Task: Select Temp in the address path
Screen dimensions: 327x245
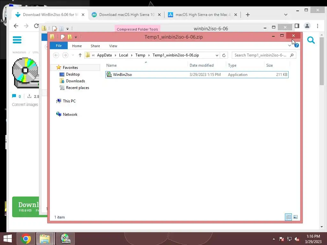Action: tap(140, 55)
